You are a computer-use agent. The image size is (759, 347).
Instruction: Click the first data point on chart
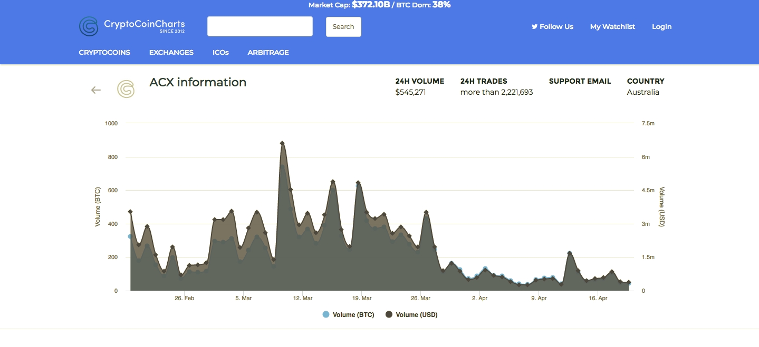(130, 212)
